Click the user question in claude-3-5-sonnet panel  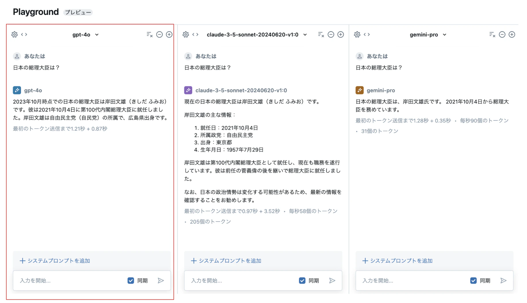pyautogui.click(x=207, y=68)
